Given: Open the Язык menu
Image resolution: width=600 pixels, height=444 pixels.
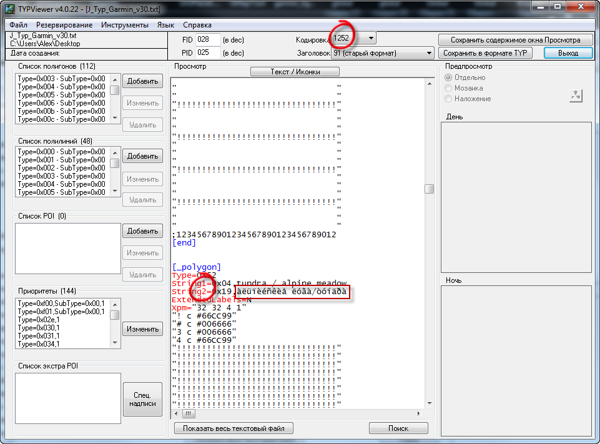Looking at the screenshot, I should click(x=165, y=25).
